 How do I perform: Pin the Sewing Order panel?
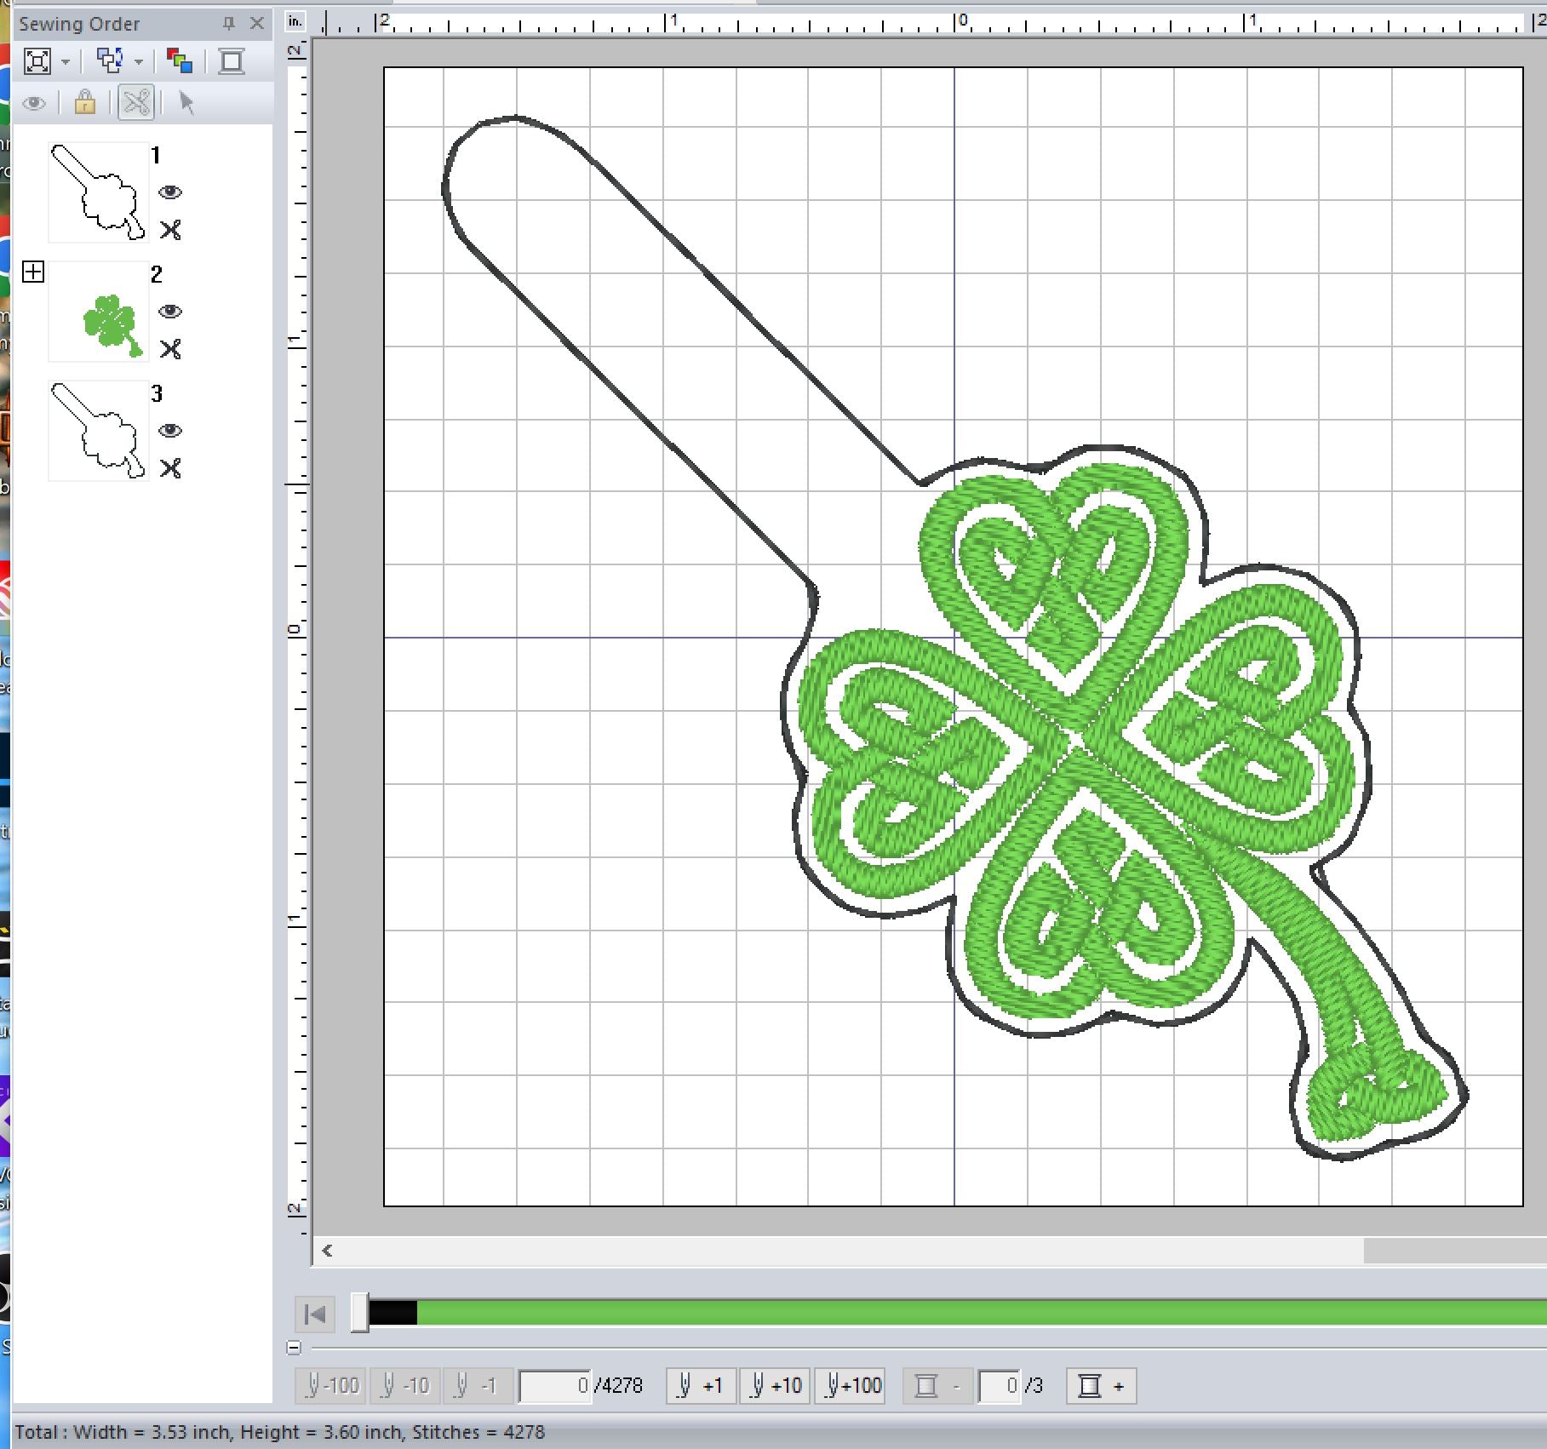tap(228, 24)
